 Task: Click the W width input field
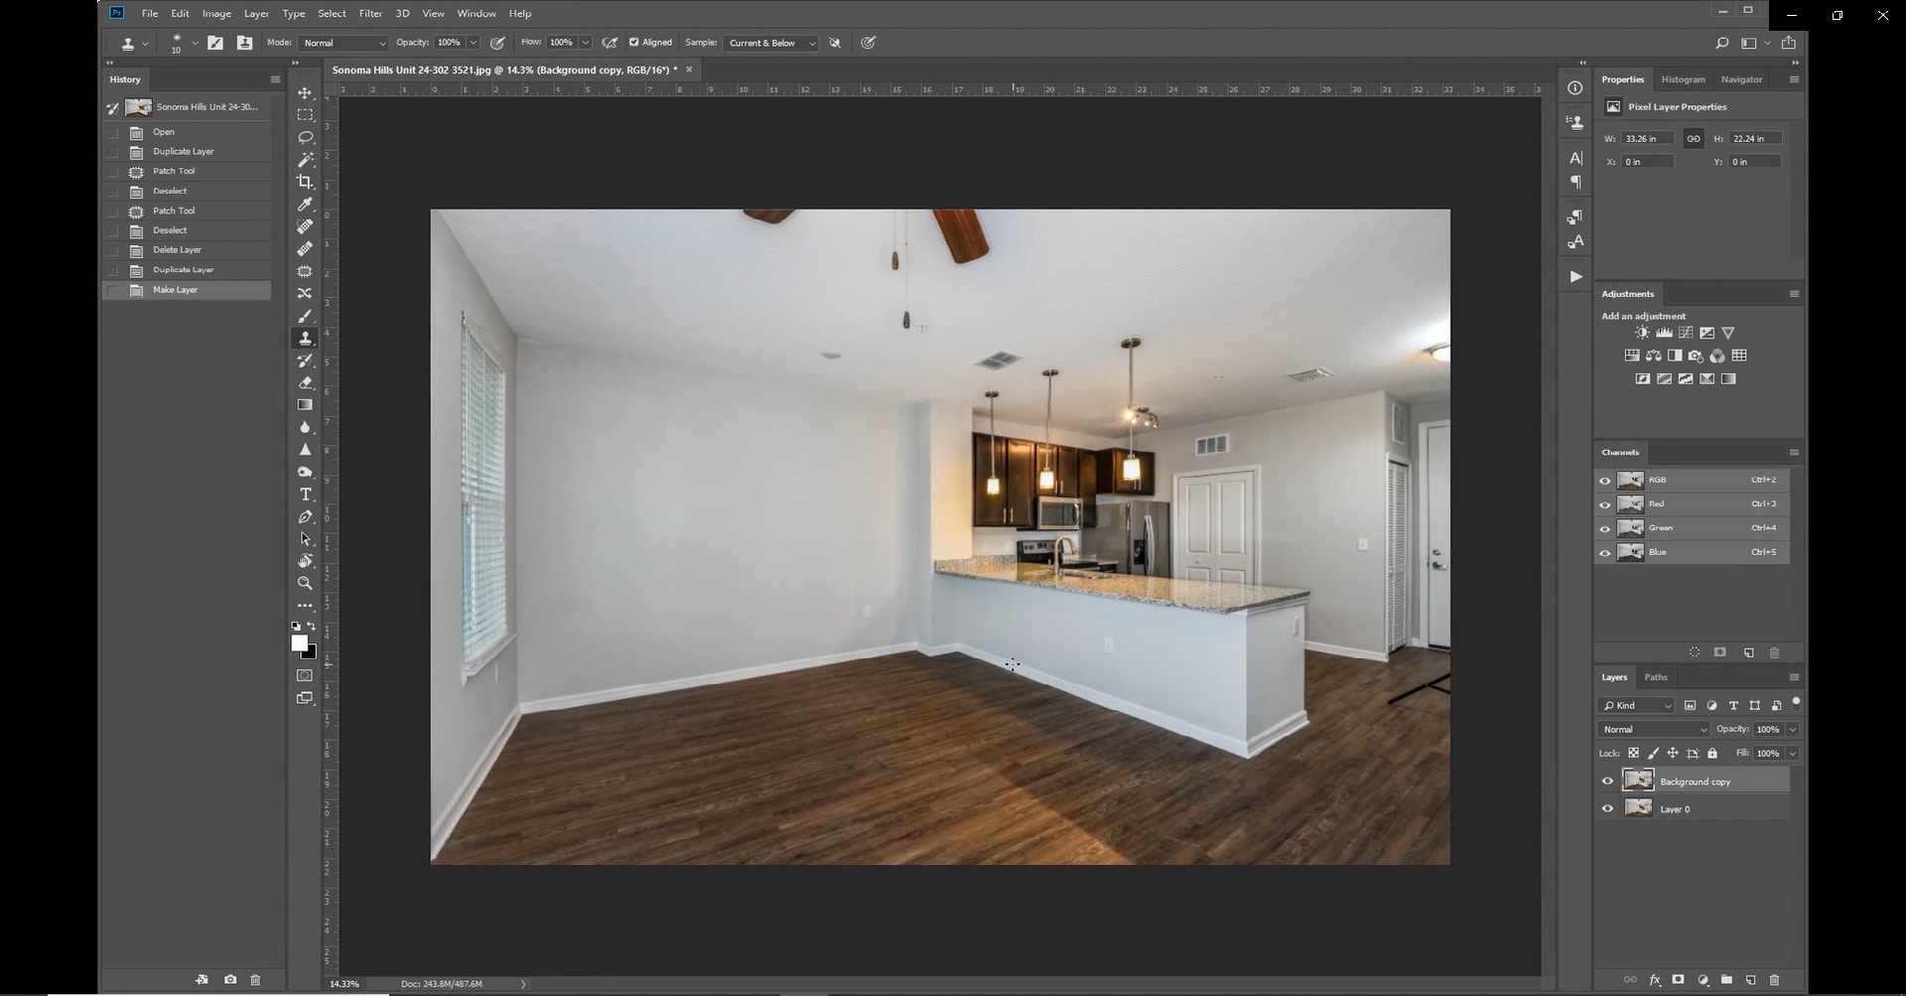(x=1649, y=139)
